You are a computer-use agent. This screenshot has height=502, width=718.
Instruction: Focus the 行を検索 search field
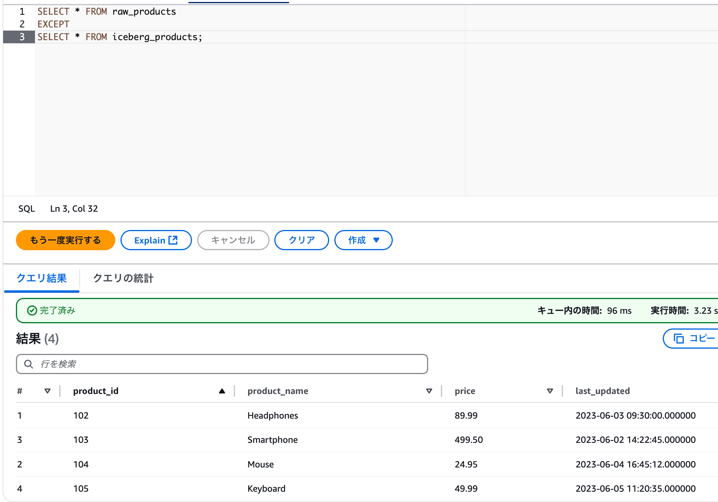tap(222, 364)
